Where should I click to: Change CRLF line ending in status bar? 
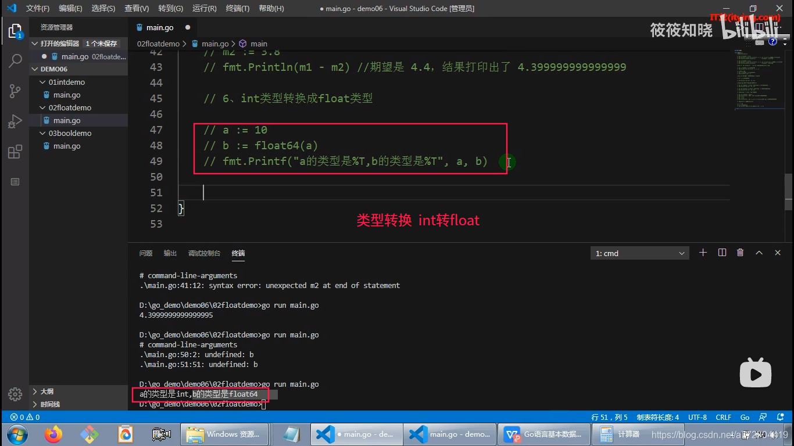point(724,417)
